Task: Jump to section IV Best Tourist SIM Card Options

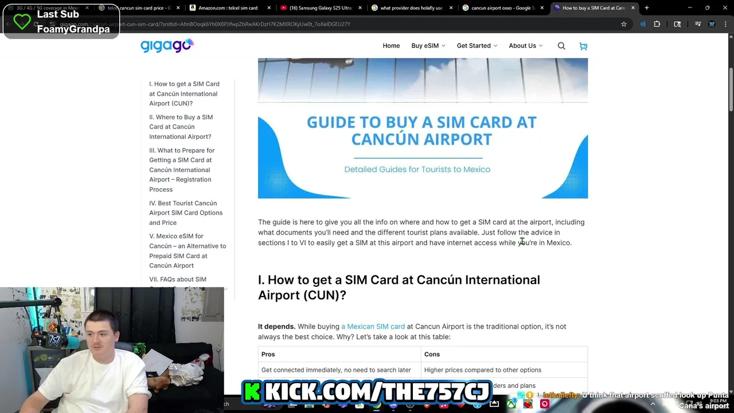Action: (x=186, y=213)
